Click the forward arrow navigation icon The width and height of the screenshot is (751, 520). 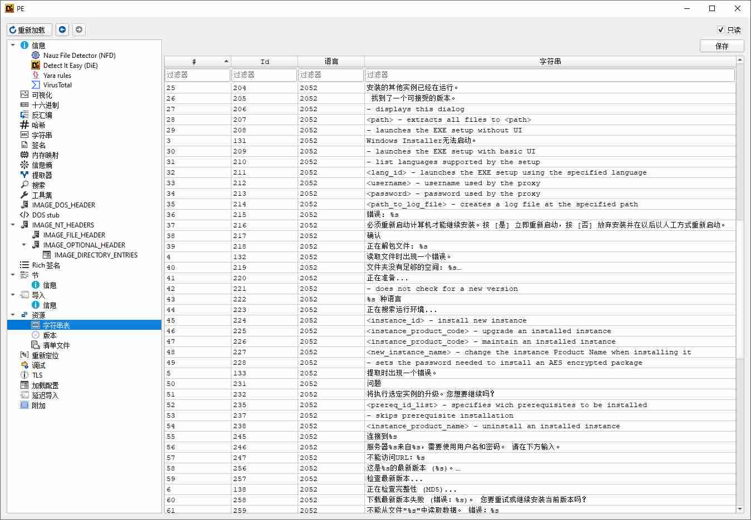pyautogui.click(x=79, y=29)
